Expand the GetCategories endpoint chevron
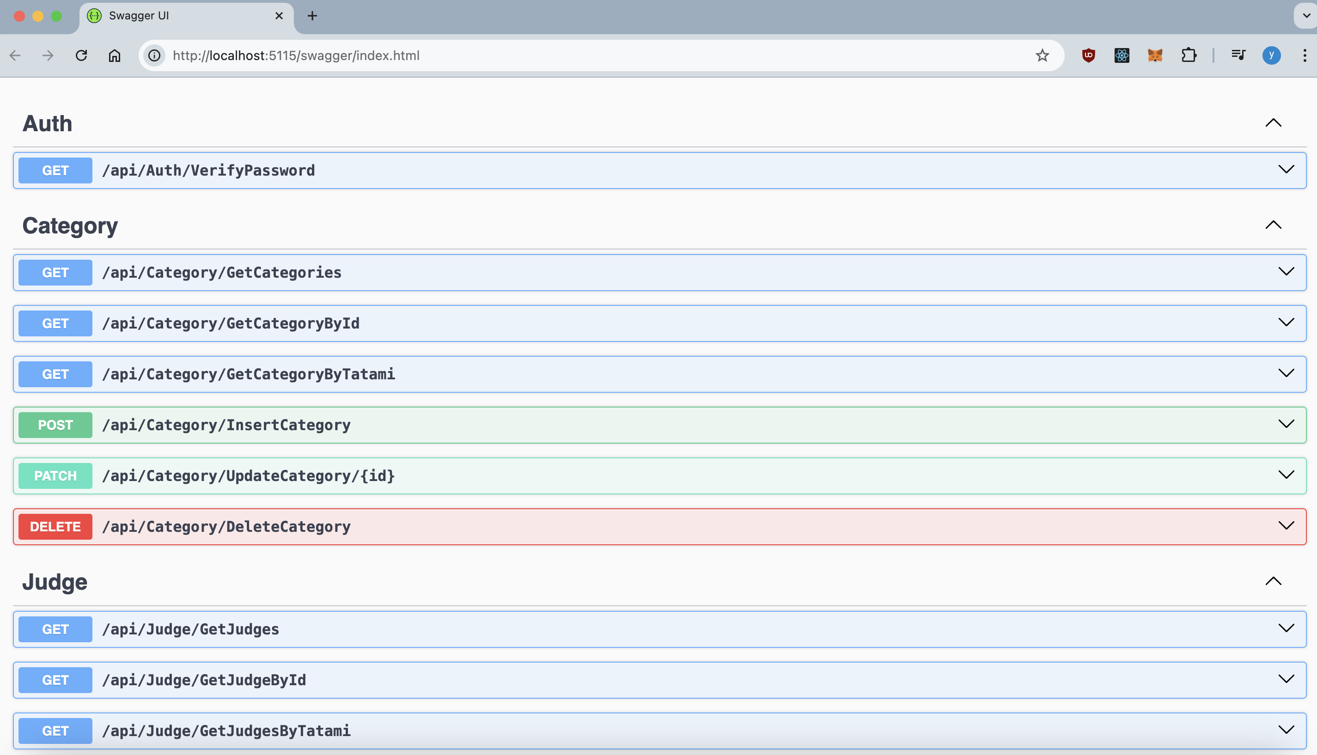 point(1287,272)
